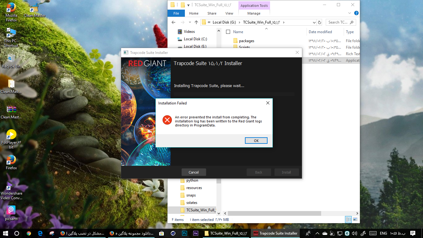Open the PotPlayer 64 bit desktop icon
This screenshot has width=423, height=238.
[11, 139]
